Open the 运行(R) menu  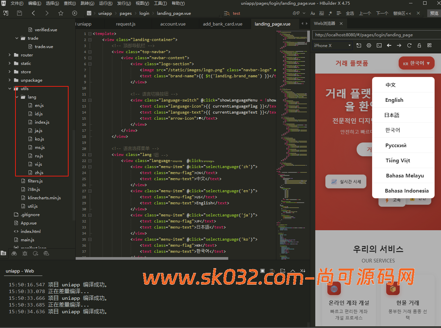pos(106,3)
